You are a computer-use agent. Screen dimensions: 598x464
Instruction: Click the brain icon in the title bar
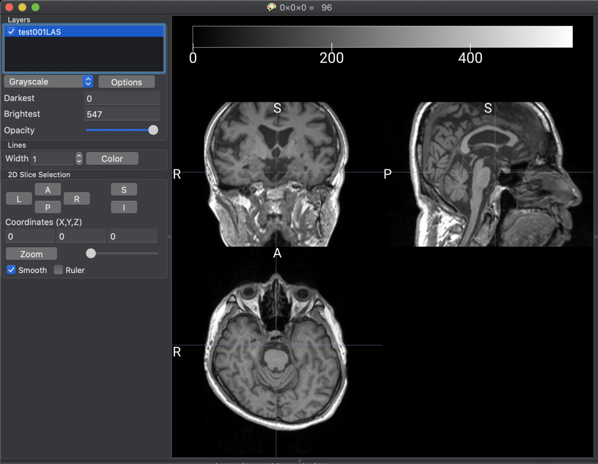[272, 7]
